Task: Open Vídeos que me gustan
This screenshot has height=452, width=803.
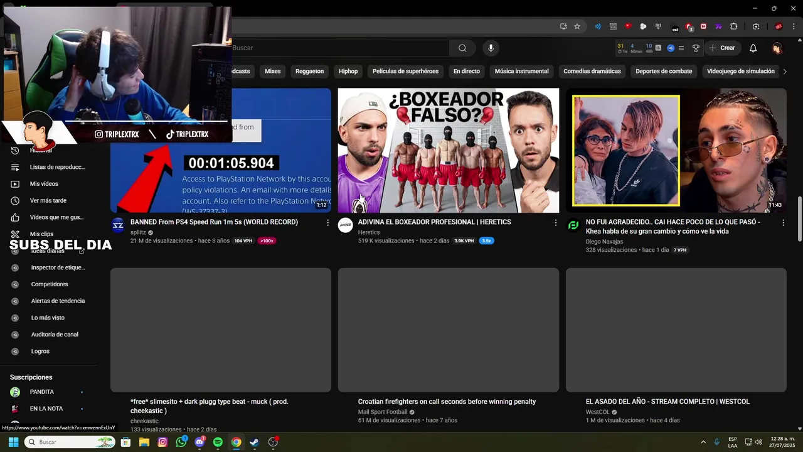Action: (49, 217)
